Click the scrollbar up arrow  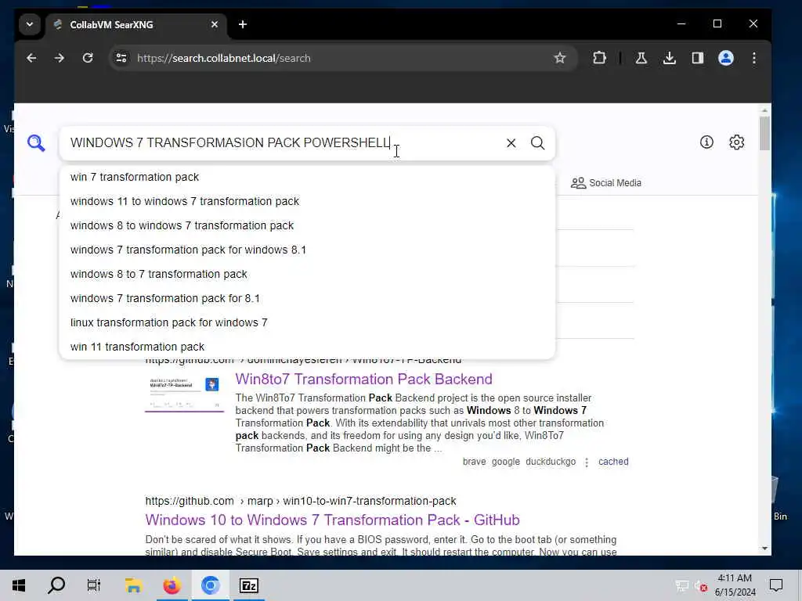pos(764,110)
